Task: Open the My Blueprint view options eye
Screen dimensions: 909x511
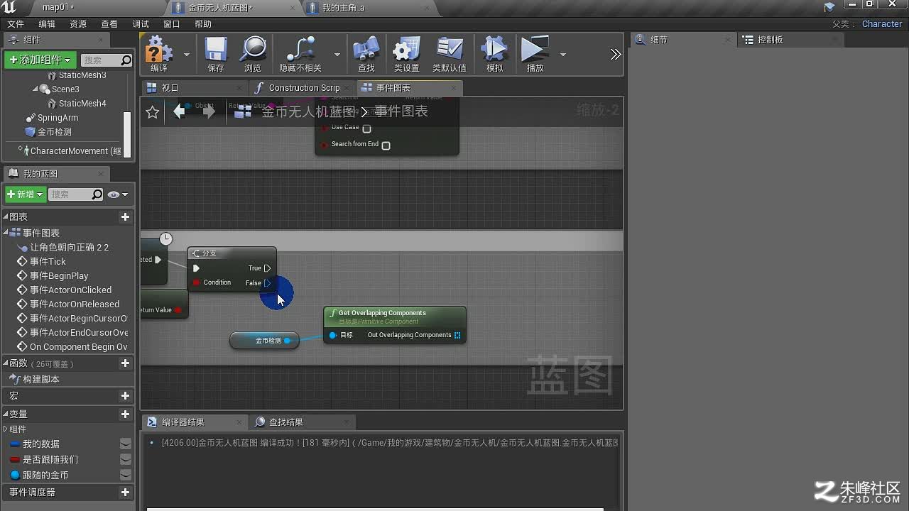Action: point(117,194)
